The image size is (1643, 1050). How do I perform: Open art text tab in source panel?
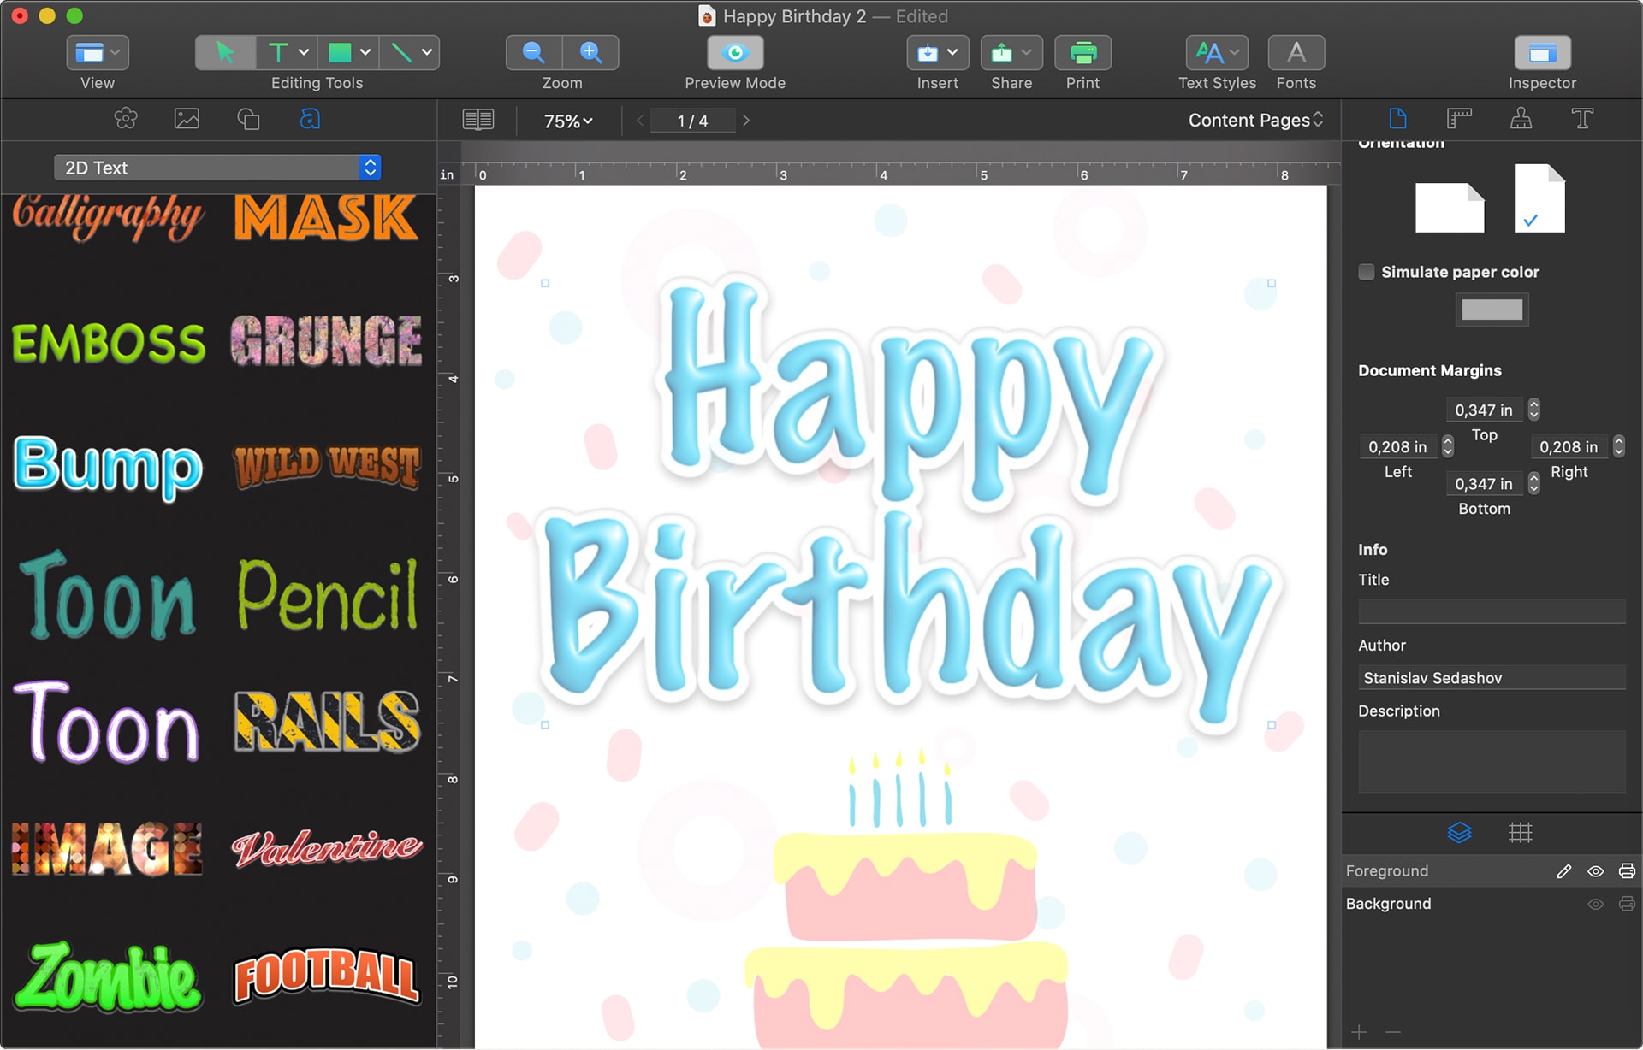pyautogui.click(x=310, y=119)
